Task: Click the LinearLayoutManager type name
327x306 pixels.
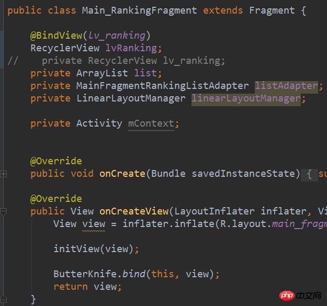Action: coord(131,98)
